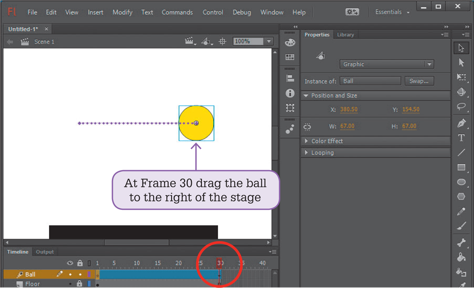The image size is (474, 288).
Task: Click the Instance of Ball name field
Action: coord(371,81)
